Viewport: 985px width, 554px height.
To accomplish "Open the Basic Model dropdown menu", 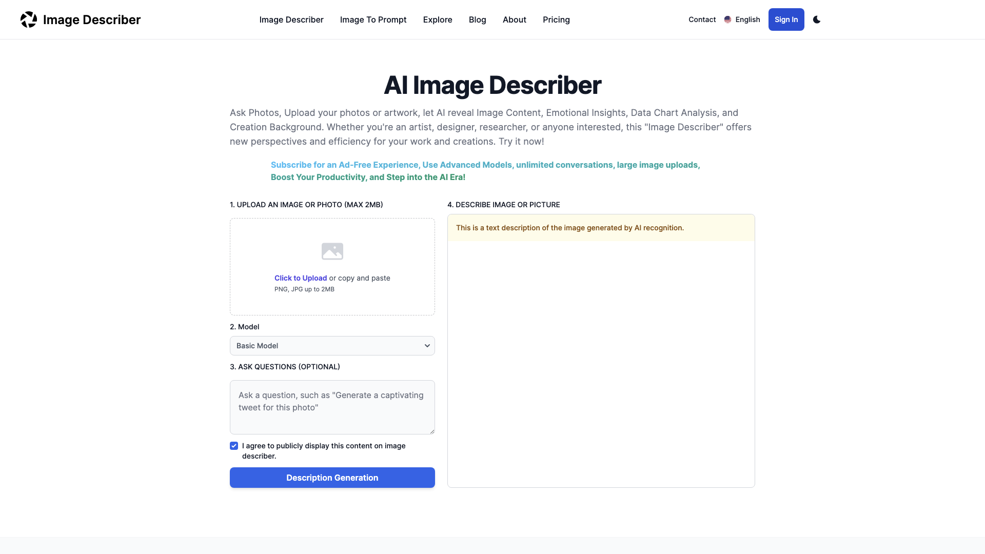I will pyautogui.click(x=332, y=345).
